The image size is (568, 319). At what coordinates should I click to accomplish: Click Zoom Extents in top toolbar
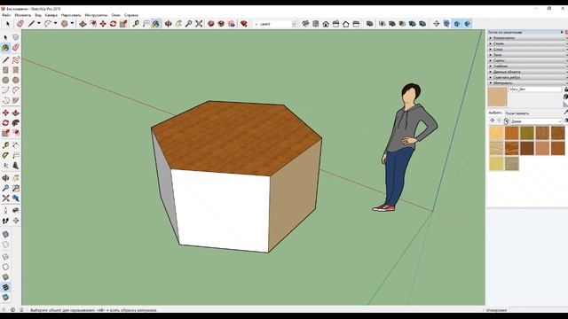199,24
